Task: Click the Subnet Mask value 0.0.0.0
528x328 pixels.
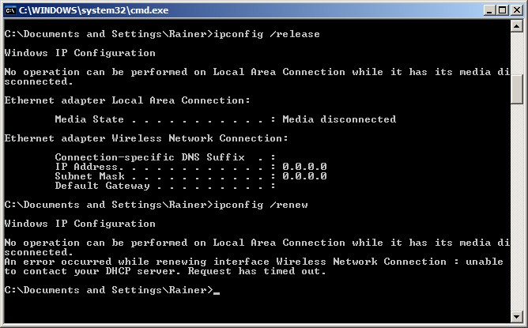Action: [304, 176]
